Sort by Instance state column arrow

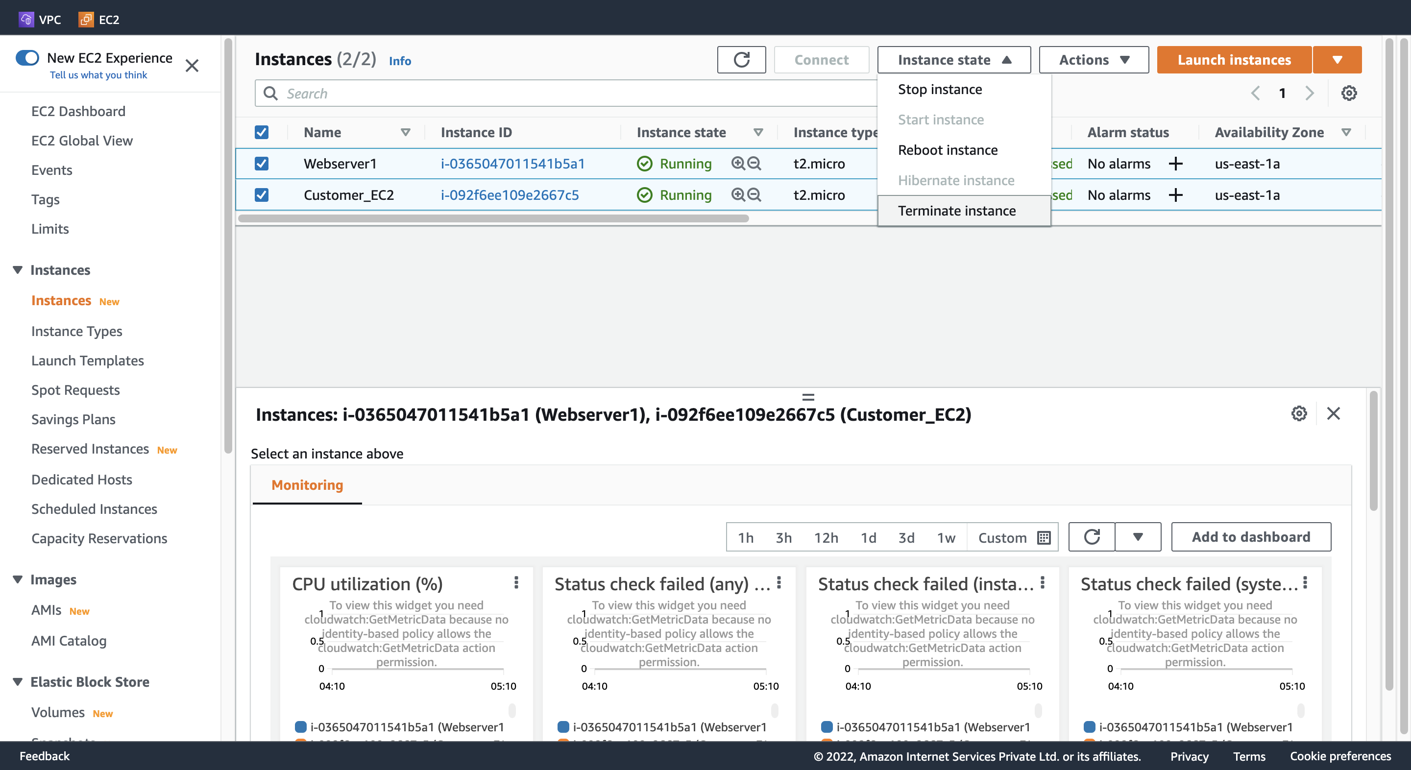tap(758, 132)
